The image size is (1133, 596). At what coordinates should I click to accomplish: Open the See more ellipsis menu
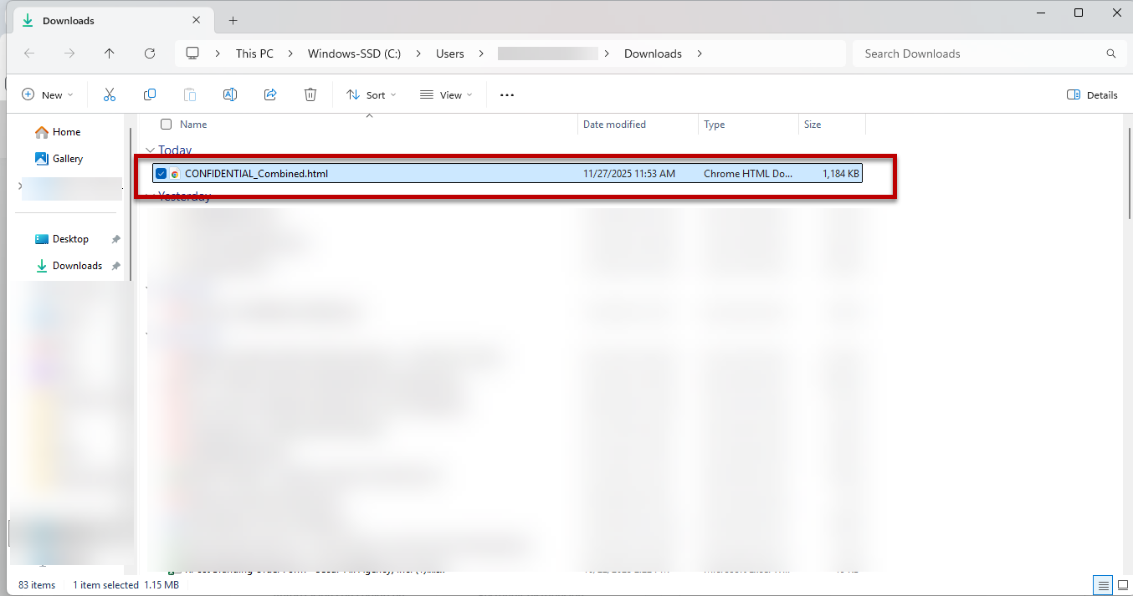click(506, 95)
